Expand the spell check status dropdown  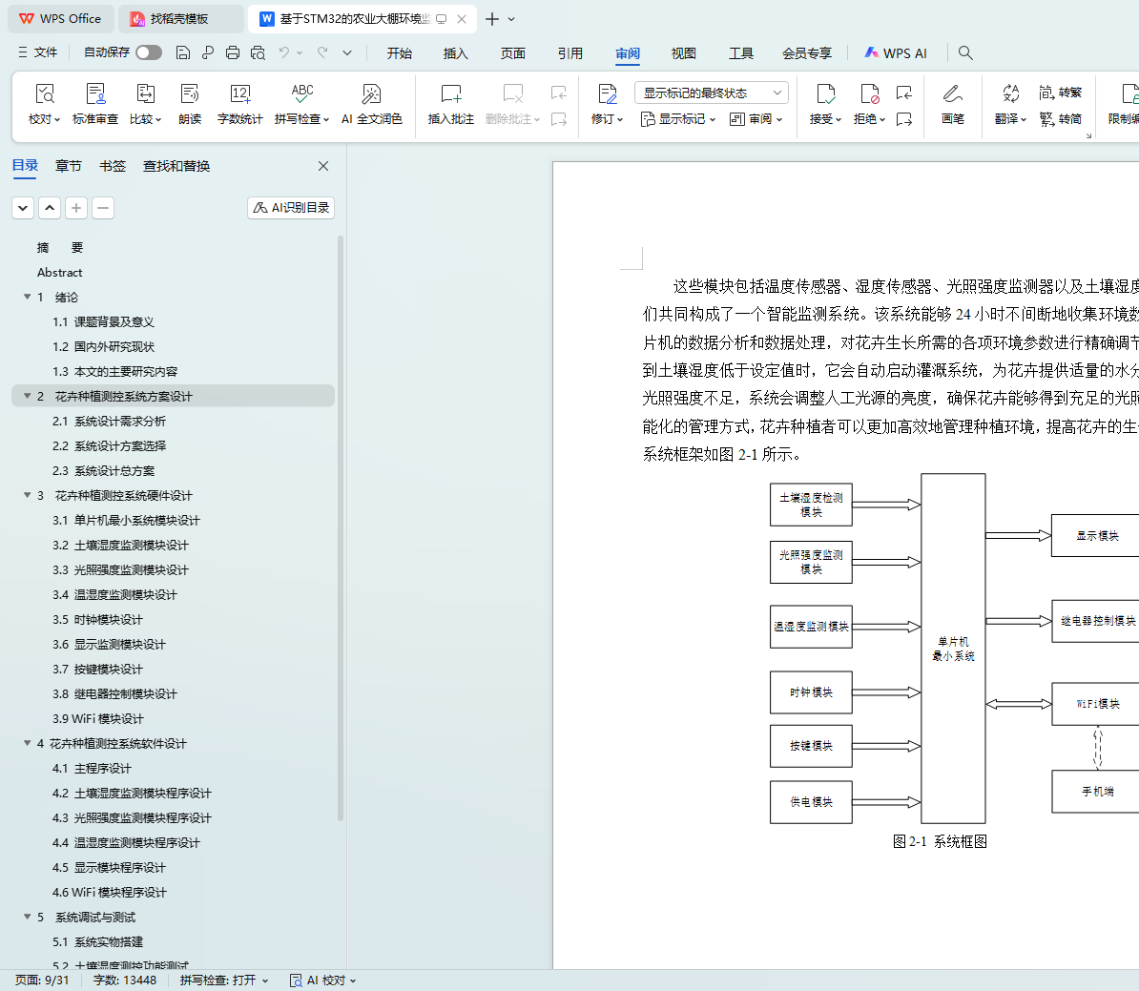click(224, 981)
